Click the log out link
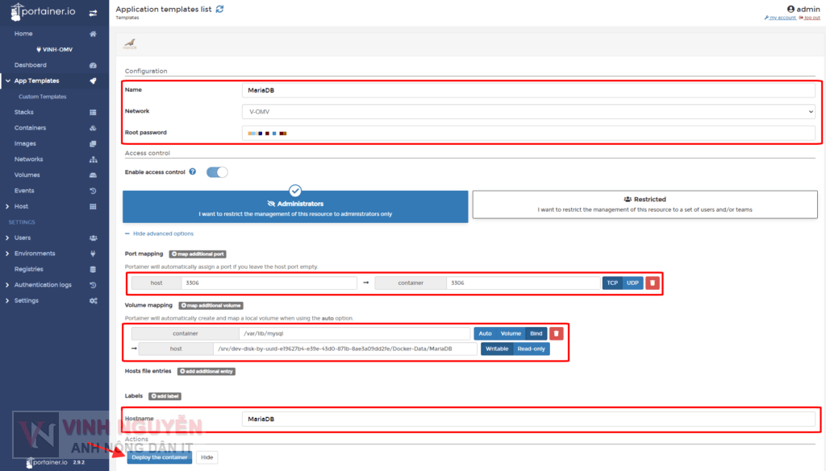Viewport: 826px width, 471px height. tap(810, 17)
